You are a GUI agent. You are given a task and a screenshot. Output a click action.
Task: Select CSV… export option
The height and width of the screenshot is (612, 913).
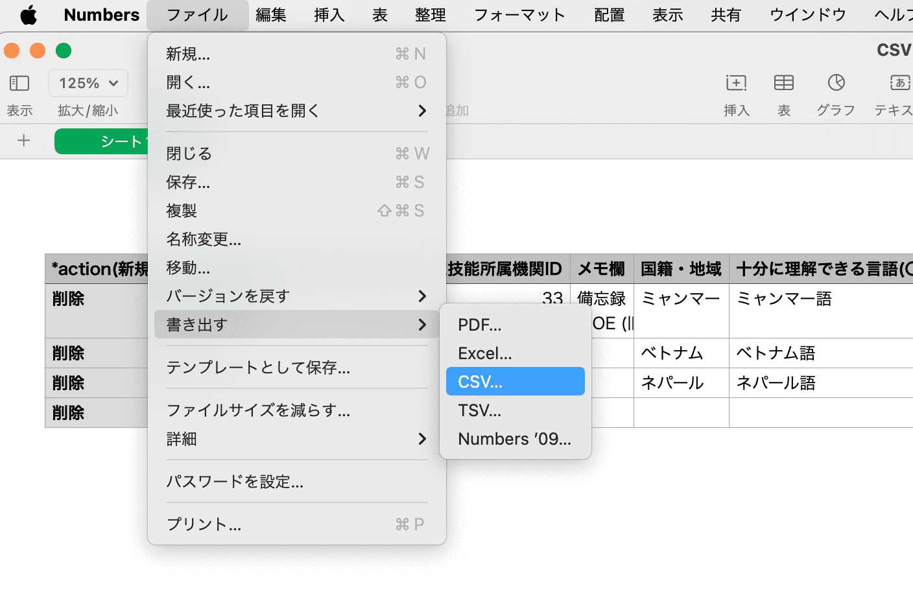[515, 382]
